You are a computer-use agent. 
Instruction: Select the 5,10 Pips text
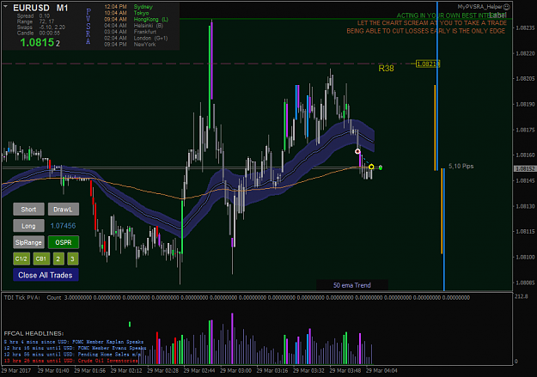461,166
